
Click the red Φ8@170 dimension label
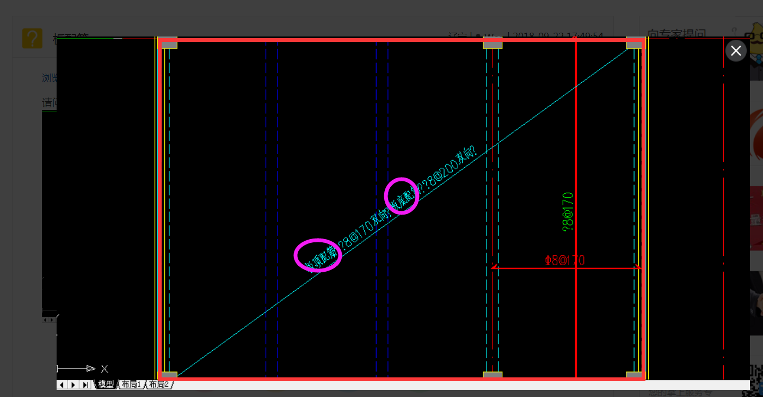(x=565, y=260)
